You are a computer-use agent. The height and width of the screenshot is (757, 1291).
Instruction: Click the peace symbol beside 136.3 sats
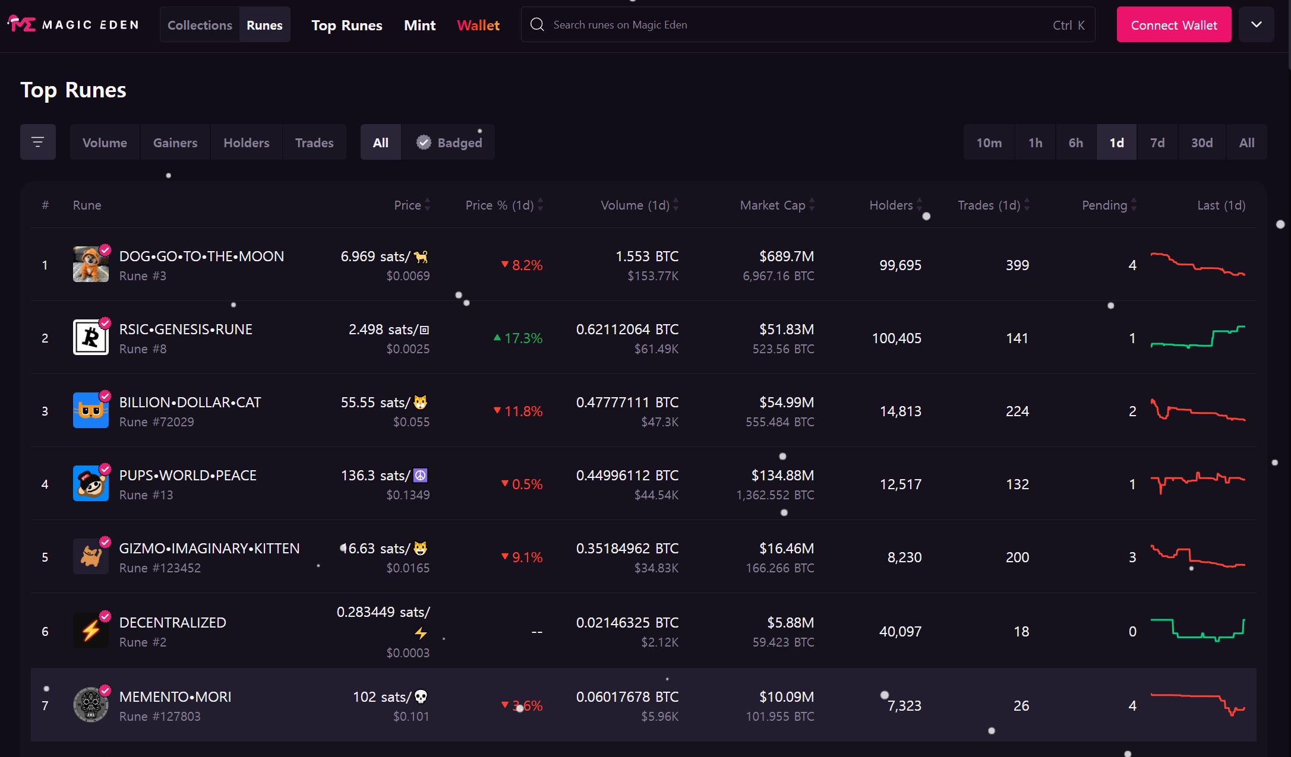(421, 476)
